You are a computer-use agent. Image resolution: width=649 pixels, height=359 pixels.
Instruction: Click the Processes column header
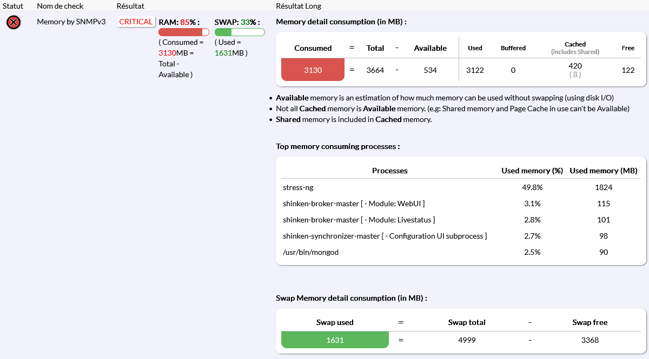click(x=389, y=171)
